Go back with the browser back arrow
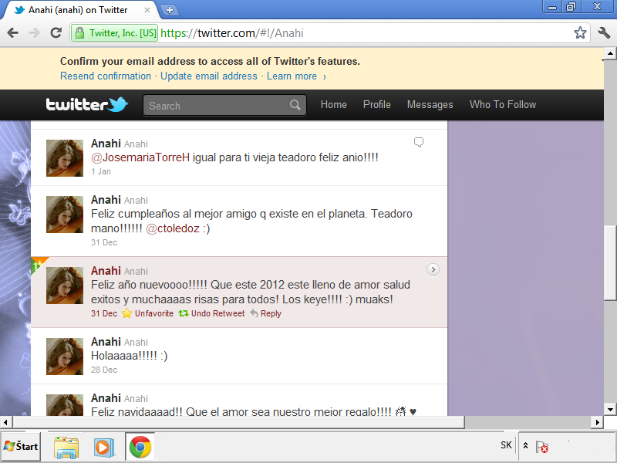The width and height of the screenshot is (617, 463). pos(12,33)
